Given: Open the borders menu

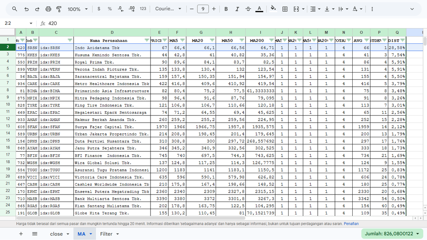Looking at the screenshot, I should 285,9.
